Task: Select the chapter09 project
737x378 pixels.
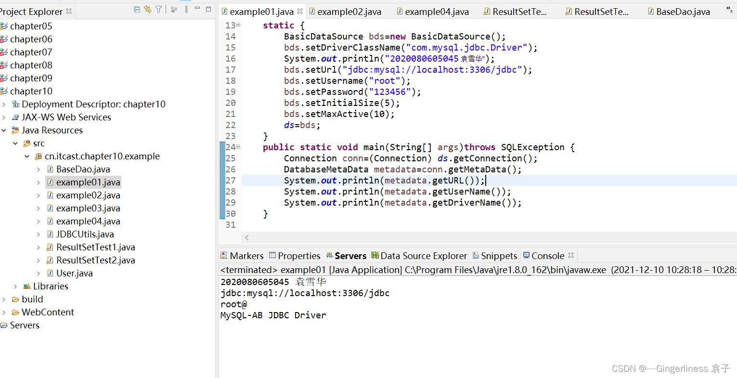Action: pyautogui.click(x=31, y=78)
